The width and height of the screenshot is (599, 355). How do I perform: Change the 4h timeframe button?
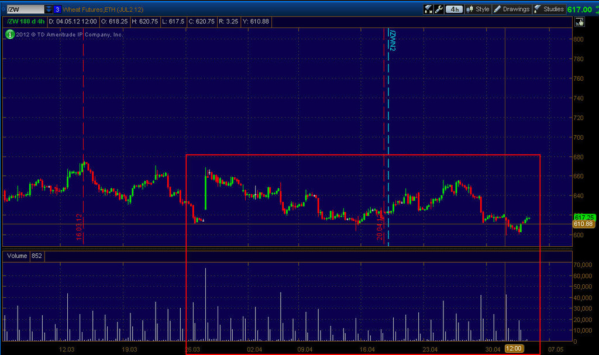coord(453,9)
